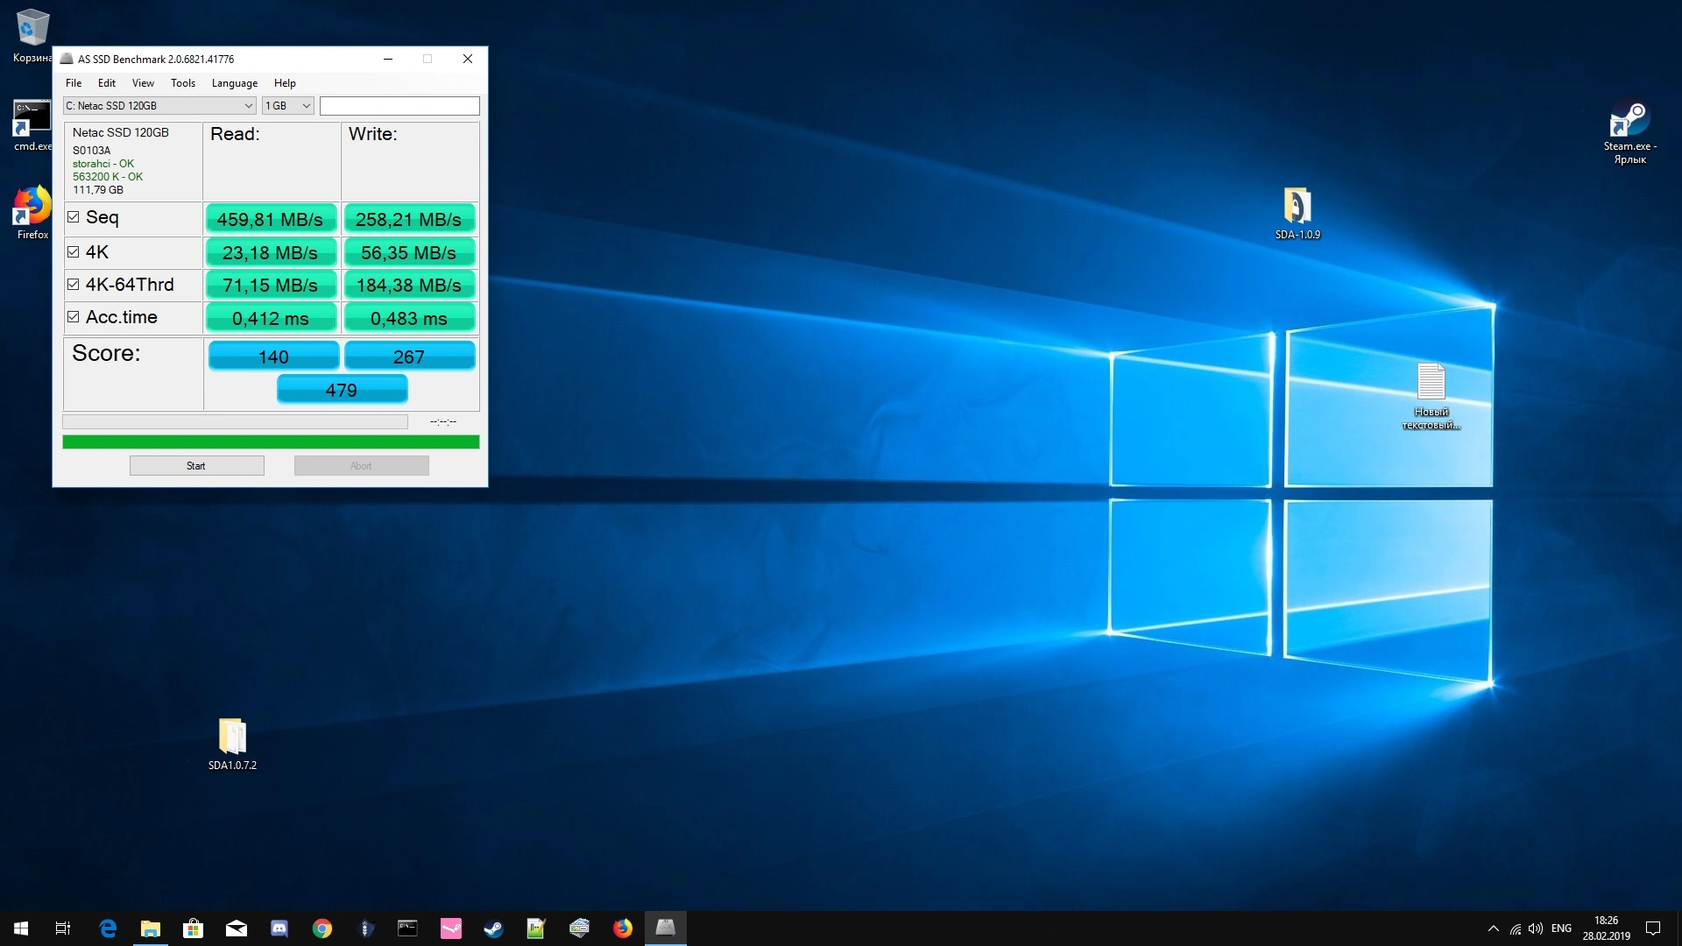Open Command Prompt from taskbar
Viewport: 1682px width, 946px height.
coord(408,928)
